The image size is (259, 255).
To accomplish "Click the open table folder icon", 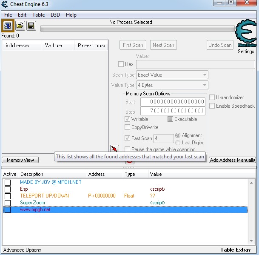I will click(20, 26).
